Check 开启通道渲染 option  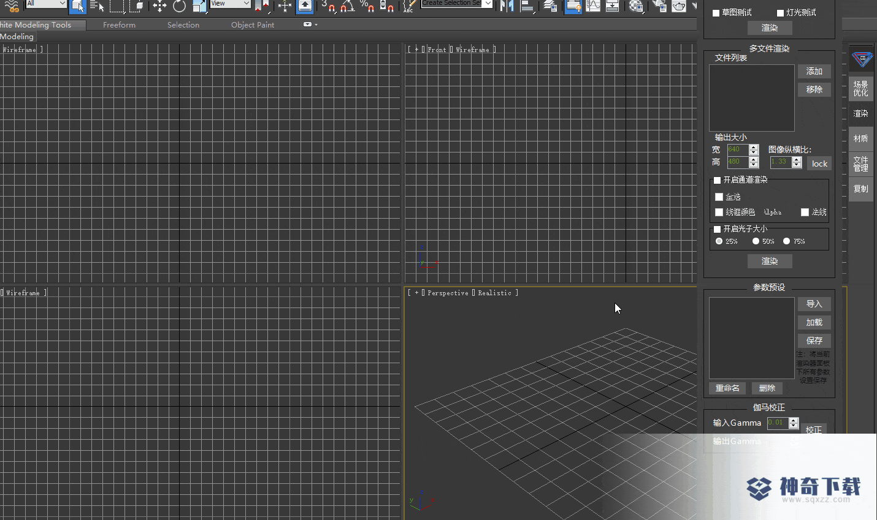point(717,180)
